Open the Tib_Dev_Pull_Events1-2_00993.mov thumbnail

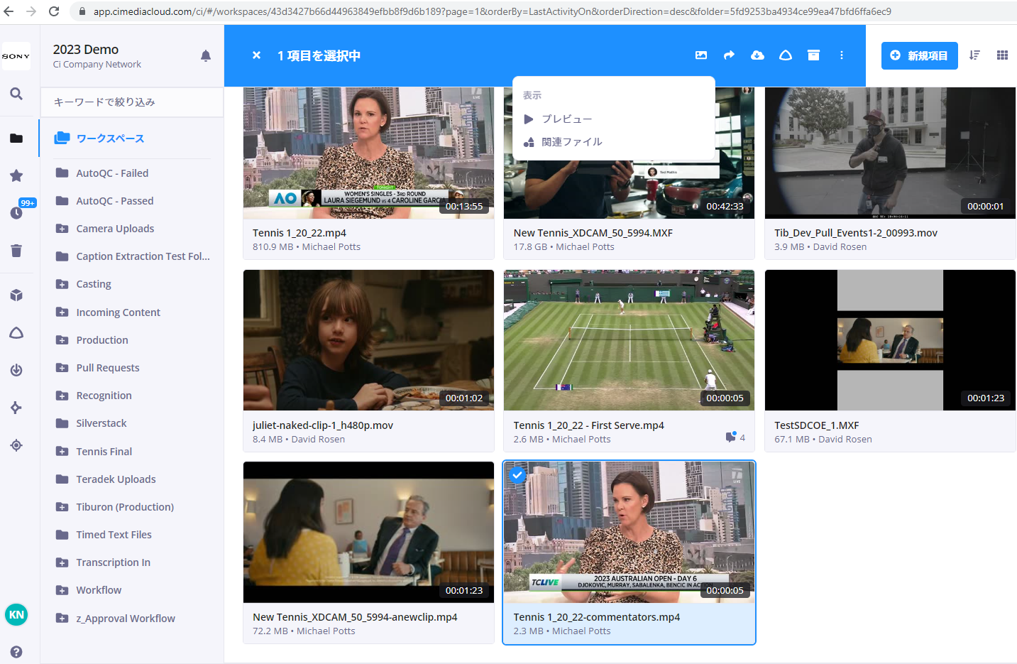point(890,153)
